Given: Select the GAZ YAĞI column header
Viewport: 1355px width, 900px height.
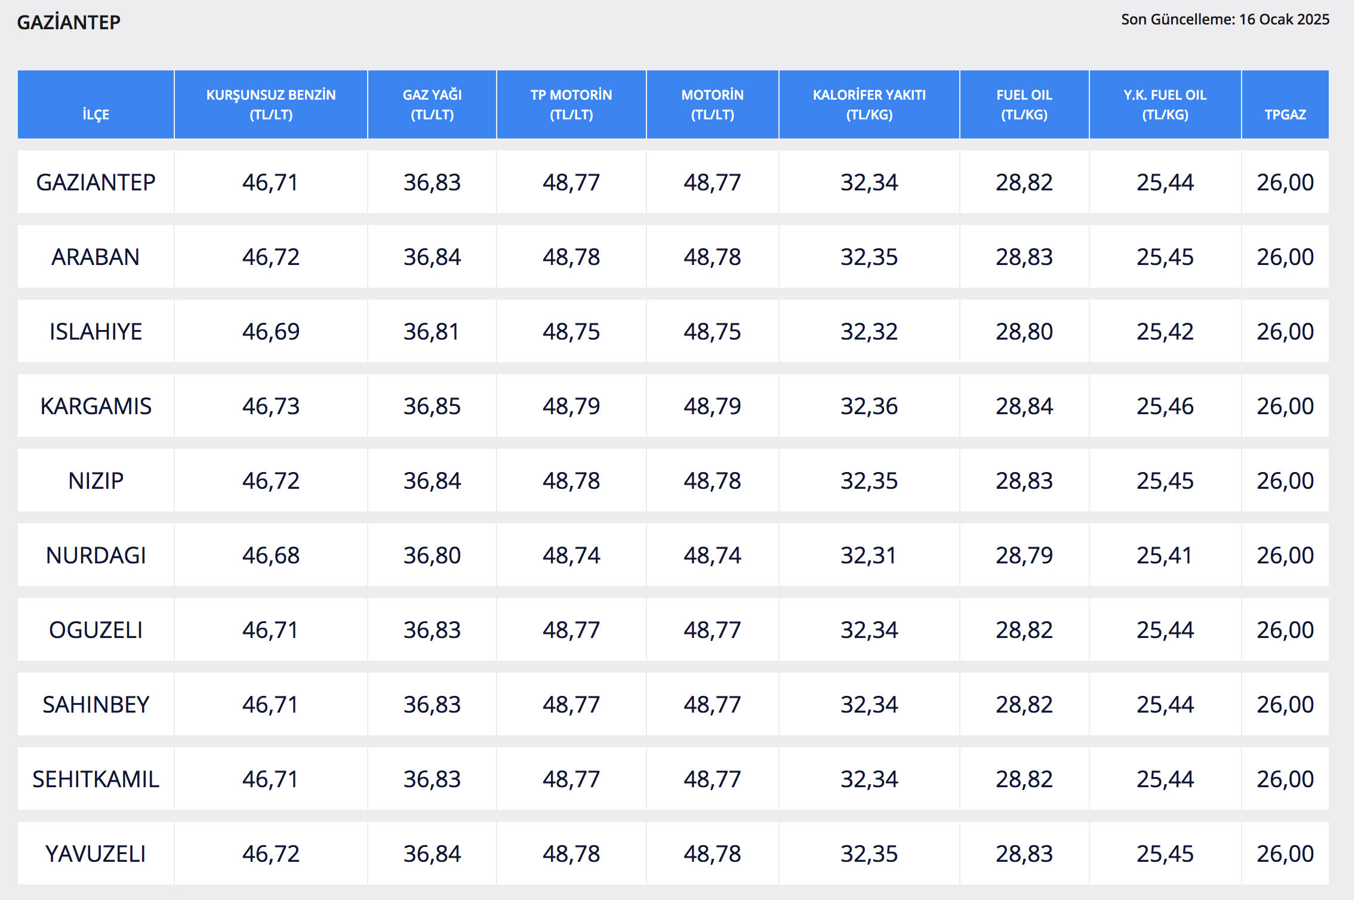Looking at the screenshot, I should (x=432, y=104).
